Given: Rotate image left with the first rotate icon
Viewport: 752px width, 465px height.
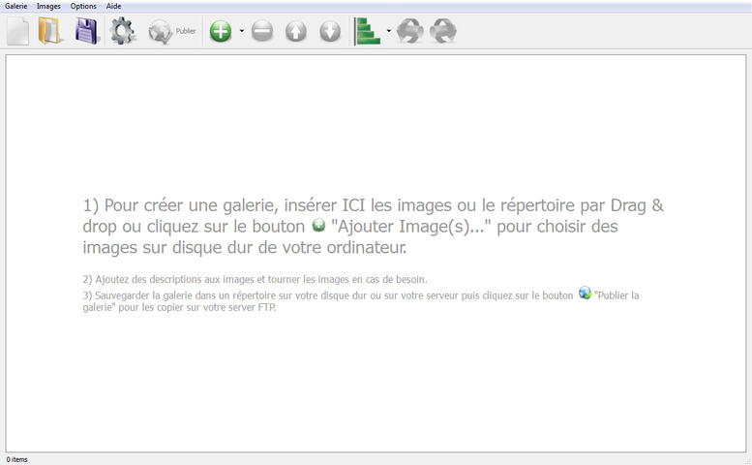Looking at the screenshot, I should [409, 32].
